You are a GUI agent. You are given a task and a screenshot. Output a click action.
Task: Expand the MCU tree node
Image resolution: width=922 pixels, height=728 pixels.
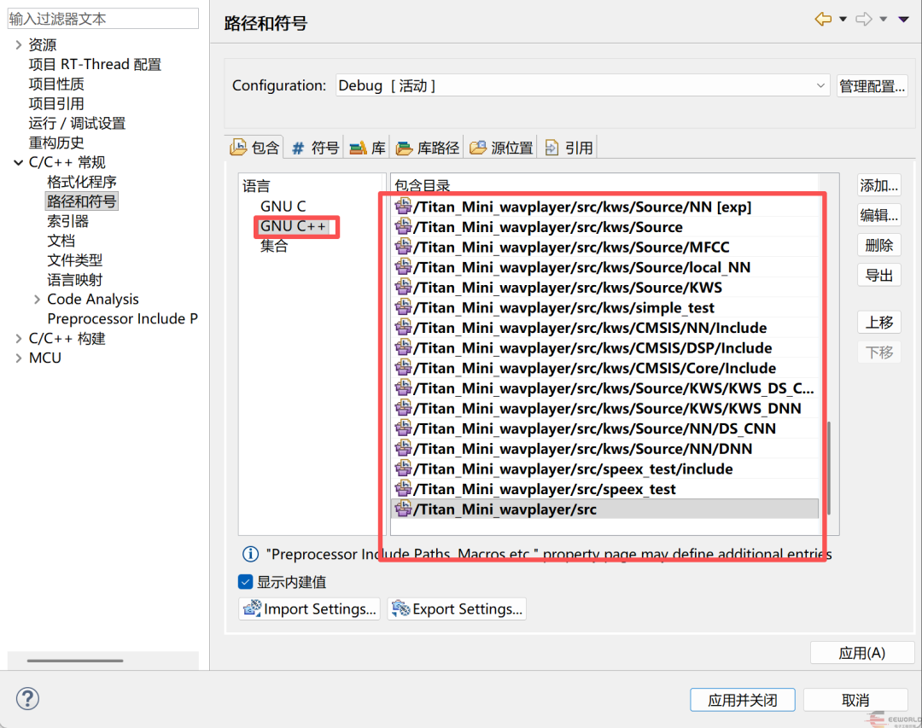click(x=18, y=358)
